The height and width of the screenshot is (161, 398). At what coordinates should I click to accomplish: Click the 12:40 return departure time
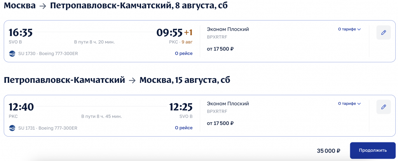pos(21,107)
